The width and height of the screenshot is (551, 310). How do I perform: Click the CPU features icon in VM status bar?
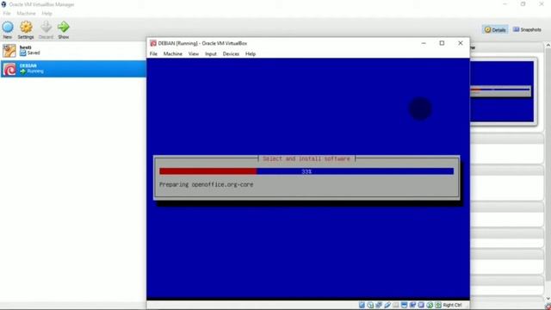coord(421,305)
